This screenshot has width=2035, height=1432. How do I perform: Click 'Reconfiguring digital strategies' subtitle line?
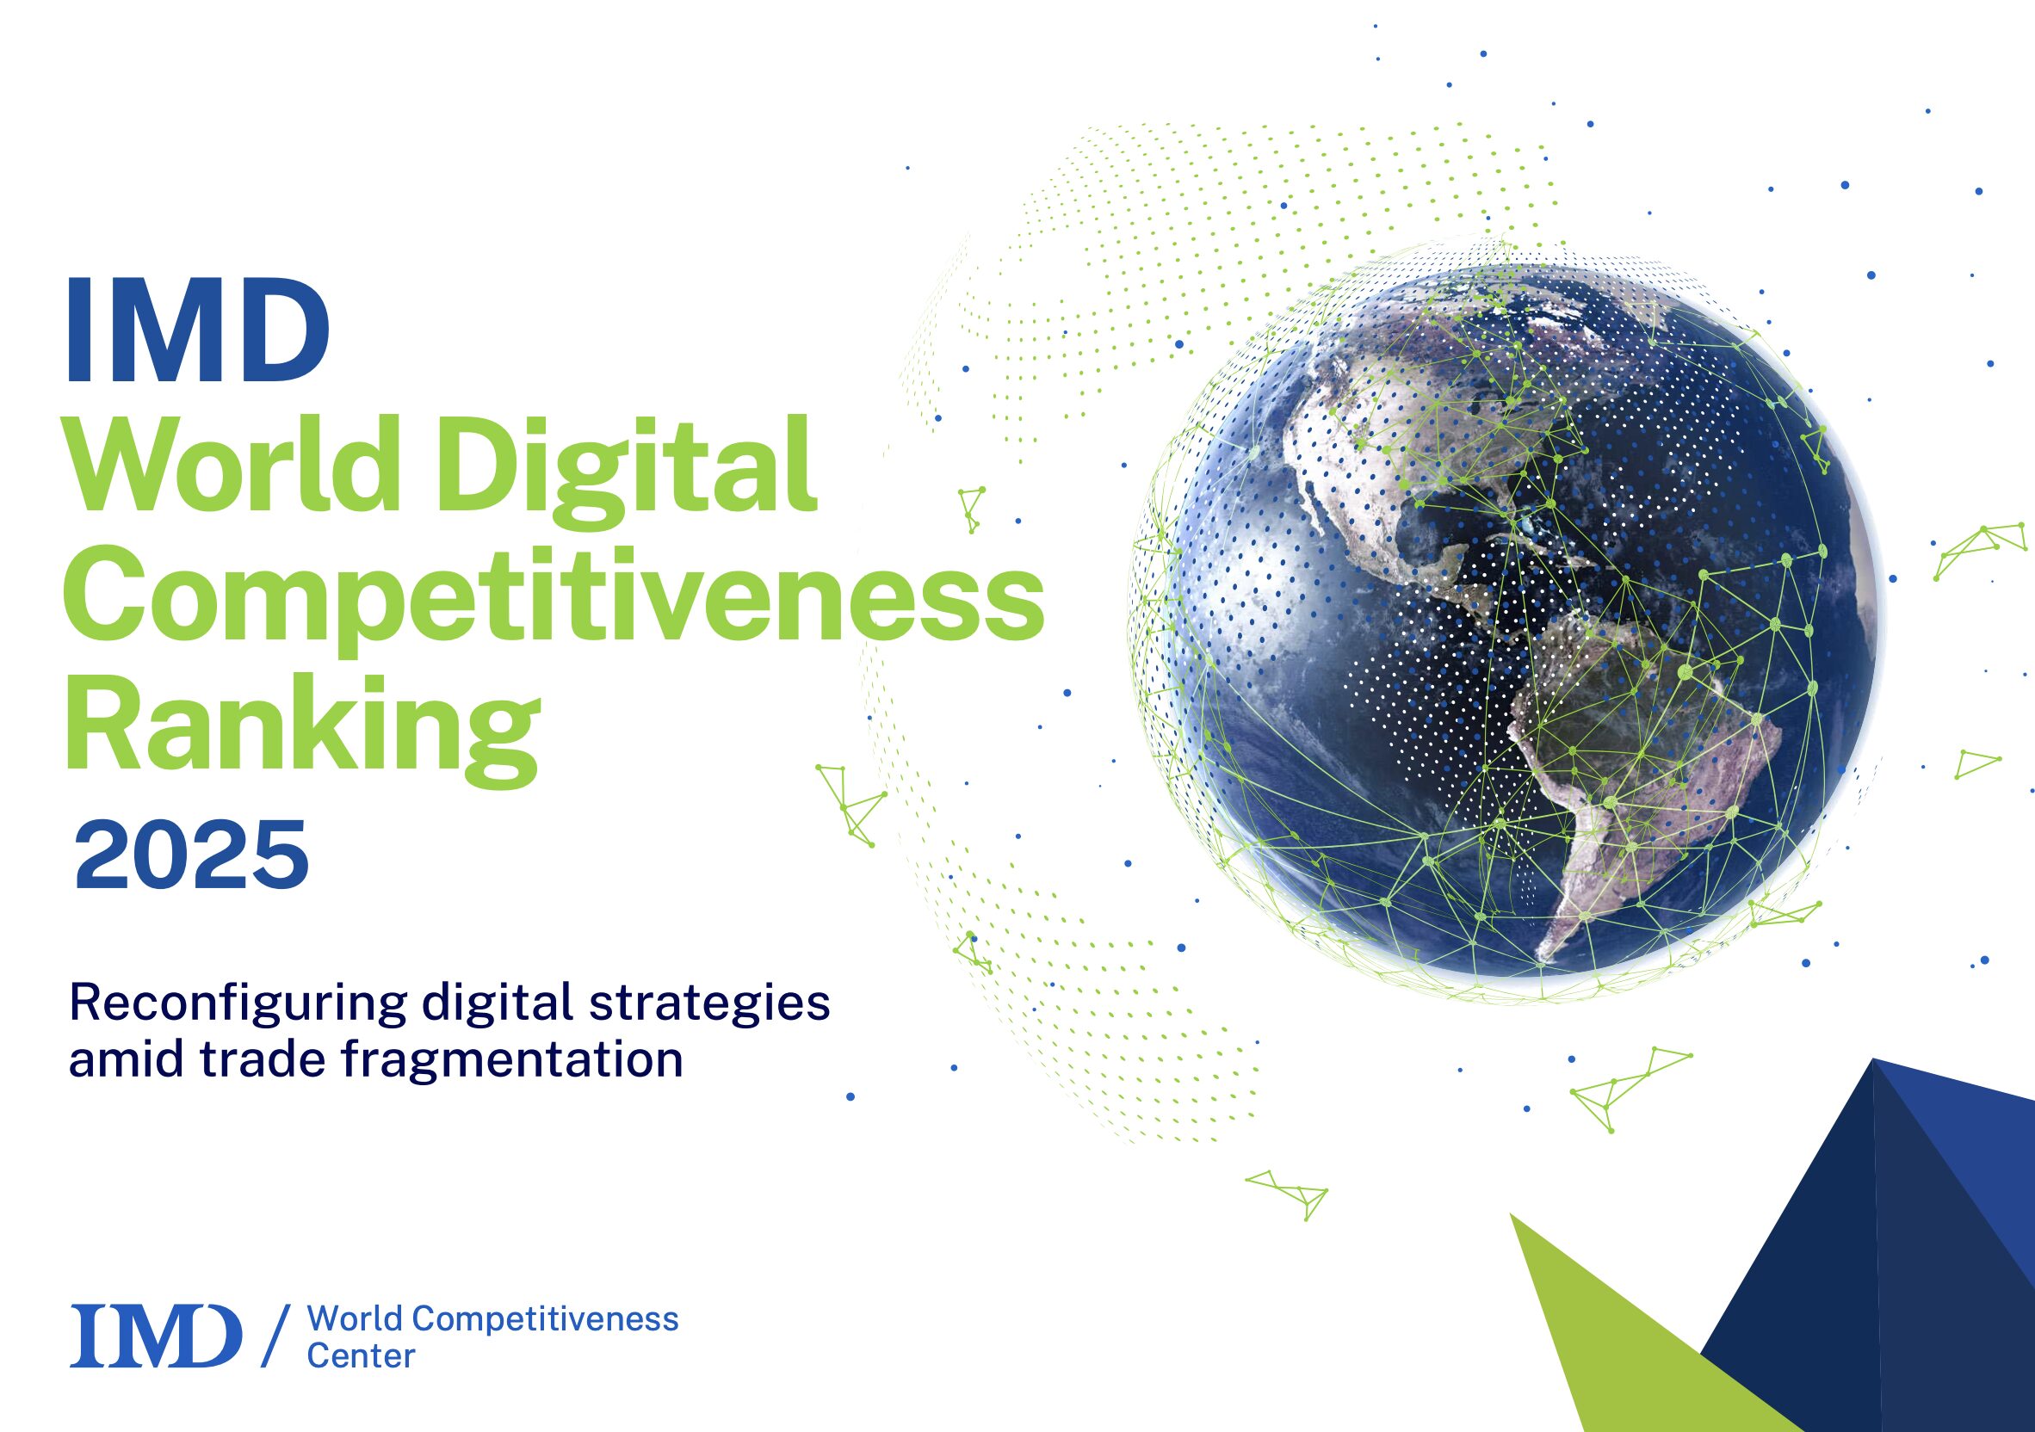[448, 1003]
